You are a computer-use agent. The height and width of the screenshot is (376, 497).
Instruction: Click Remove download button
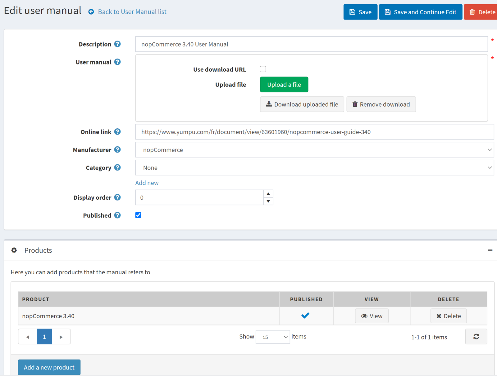[381, 104]
